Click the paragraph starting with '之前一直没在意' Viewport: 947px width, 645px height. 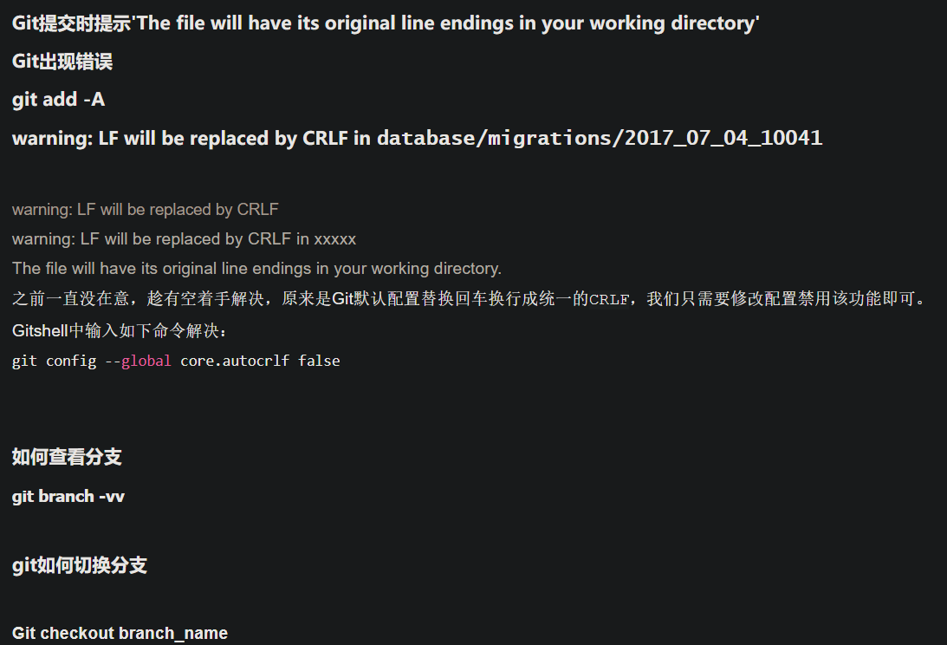coord(469,298)
